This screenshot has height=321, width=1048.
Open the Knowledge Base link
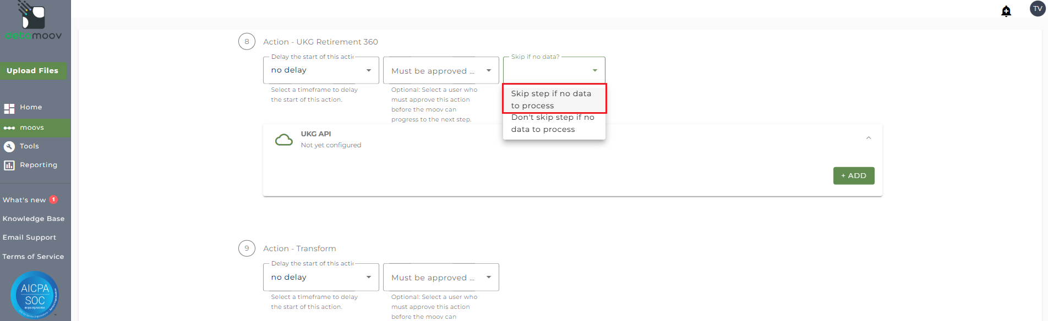[34, 219]
